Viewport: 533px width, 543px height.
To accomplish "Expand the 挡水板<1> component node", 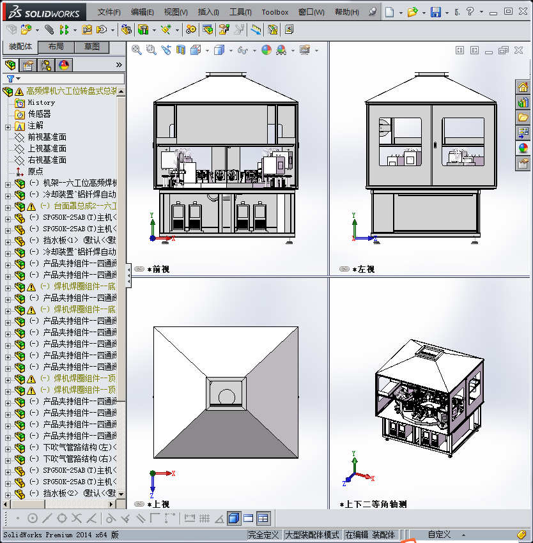I will (8, 242).
